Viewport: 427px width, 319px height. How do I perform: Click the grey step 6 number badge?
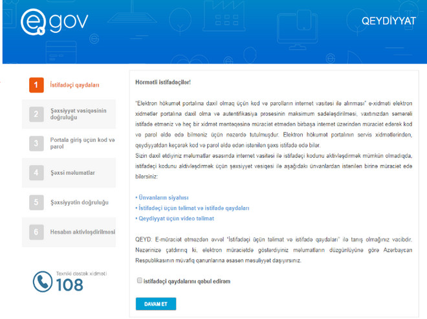36,232
